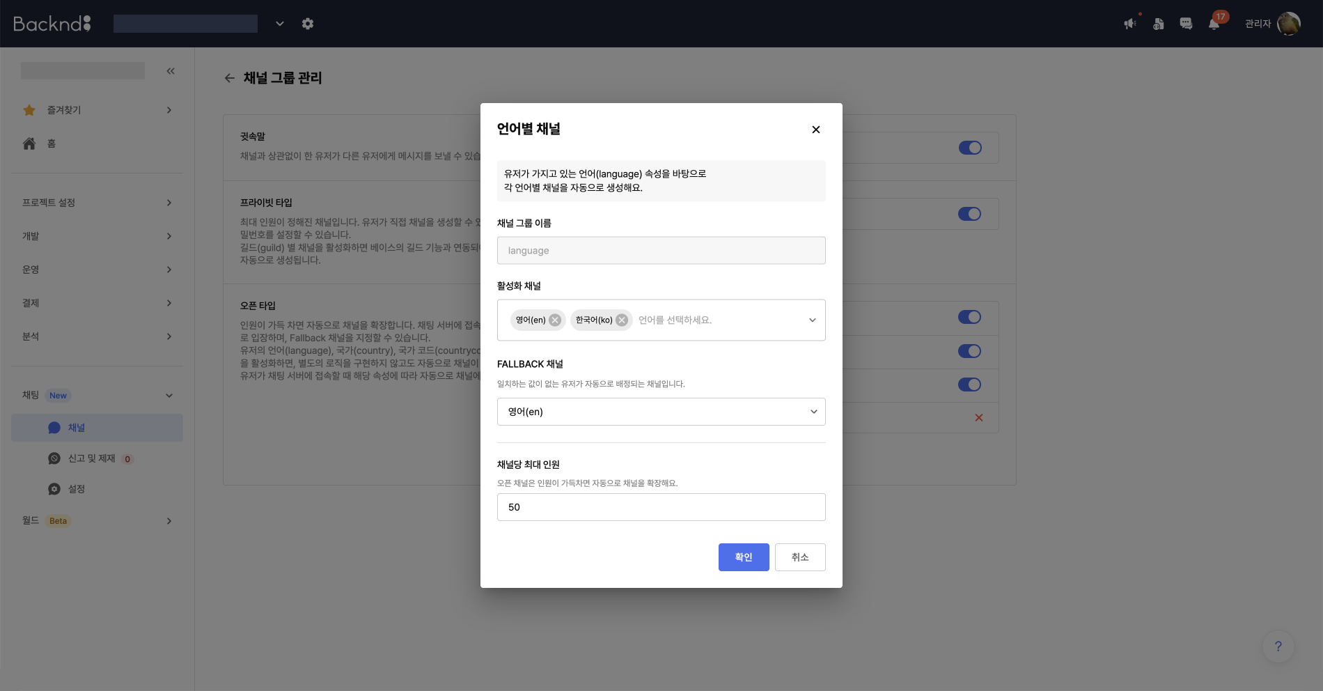Click the 채널 그룹 이름 language field
Screen dimensions: 1323x691
pyautogui.click(x=661, y=250)
